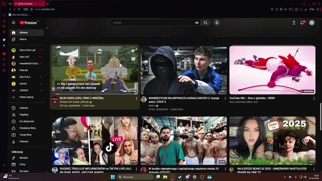Expand subscriptions with Pokaż więcej
The image size is (322, 181).
click(x=27, y=97)
